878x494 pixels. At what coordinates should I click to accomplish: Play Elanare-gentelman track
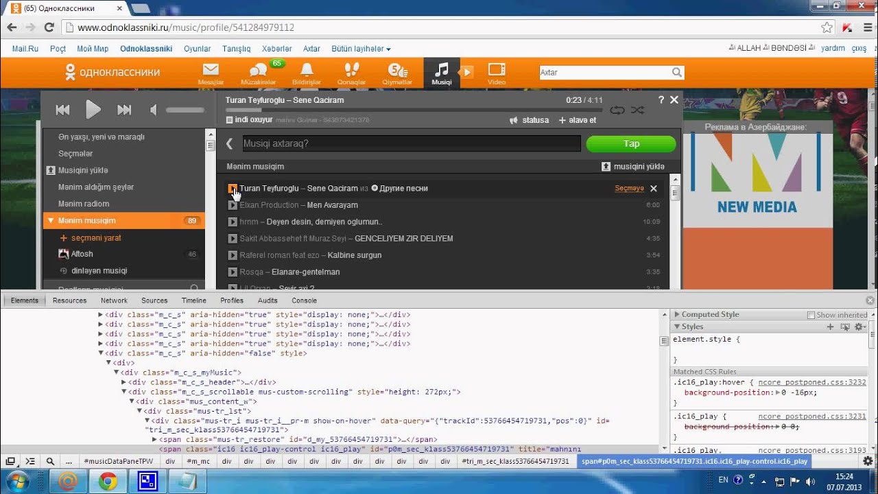tap(233, 272)
